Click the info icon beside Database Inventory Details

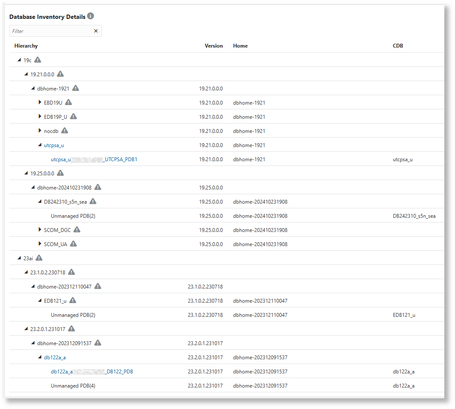pyautogui.click(x=91, y=16)
